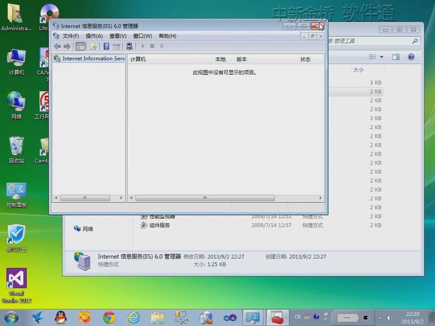The image size is (435, 326).
Task: Select the 回收站 desktop icon
Action: point(17,150)
